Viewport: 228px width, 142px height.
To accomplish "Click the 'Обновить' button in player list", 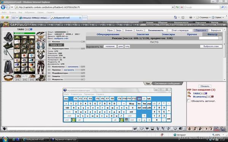I will pos(205,86).
